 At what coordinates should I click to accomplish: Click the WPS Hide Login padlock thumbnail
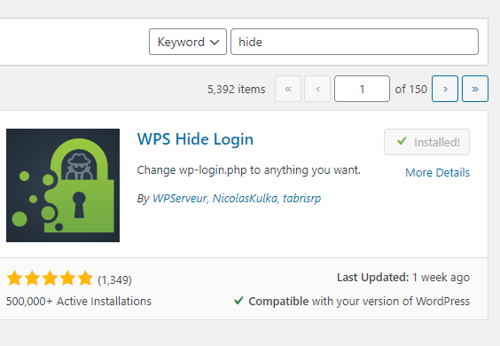(x=63, y=185)
